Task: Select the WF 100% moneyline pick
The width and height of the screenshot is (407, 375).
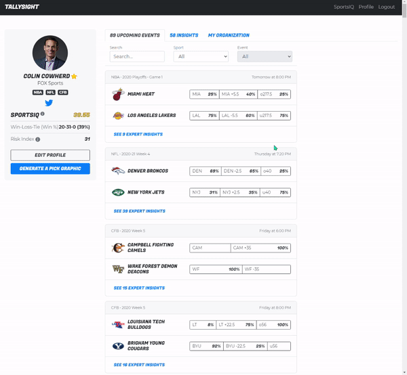Action: [216, 269]
